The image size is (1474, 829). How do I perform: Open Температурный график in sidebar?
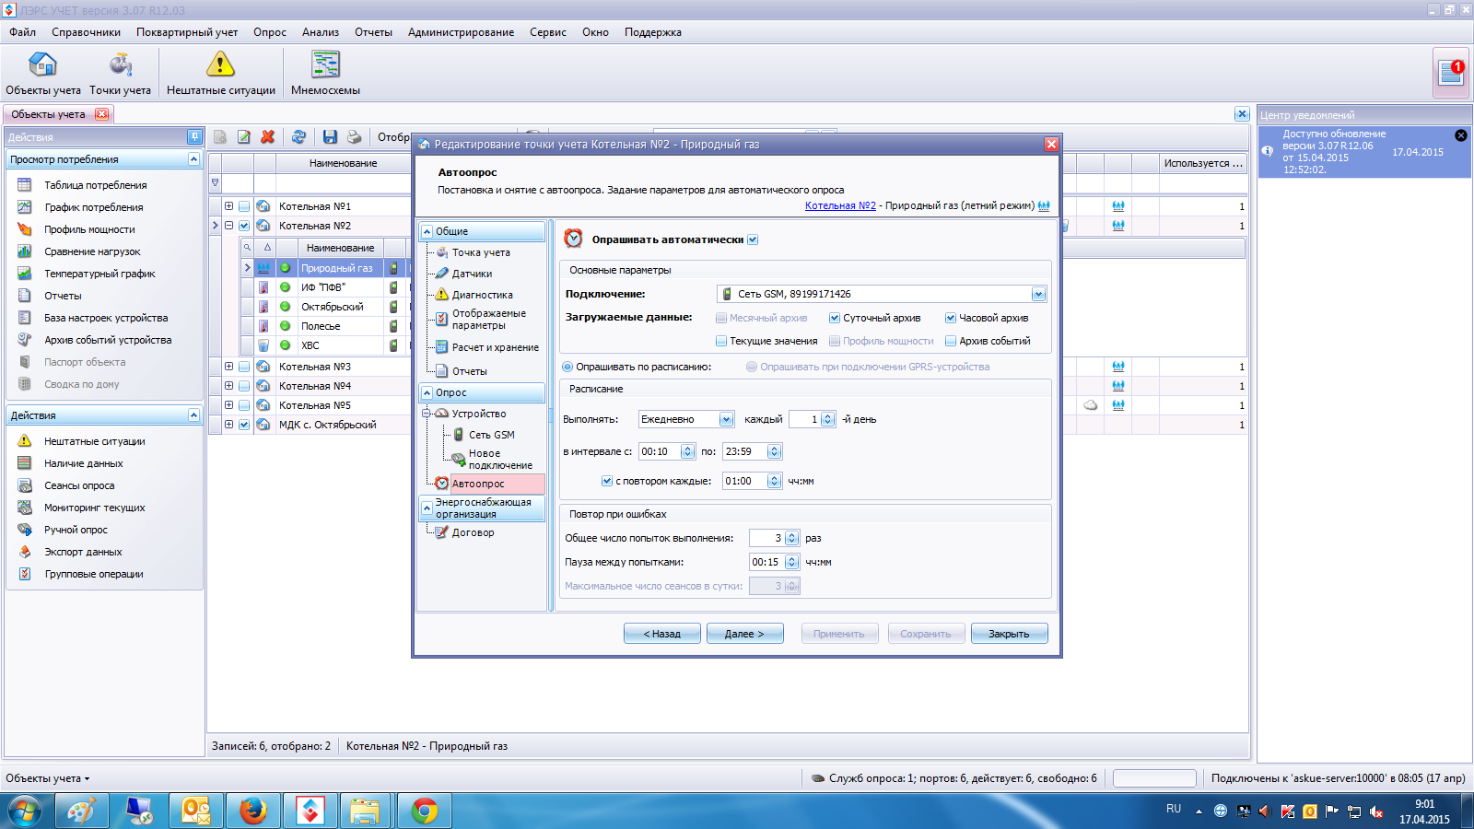(99, 274)
